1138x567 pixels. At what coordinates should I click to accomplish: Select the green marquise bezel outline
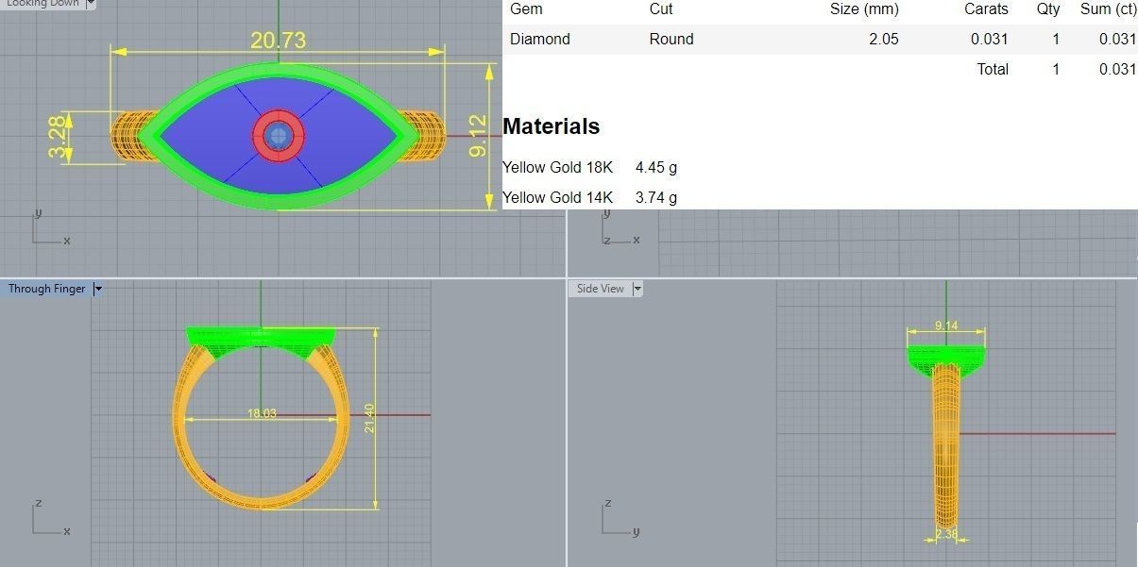coord(279,71)
